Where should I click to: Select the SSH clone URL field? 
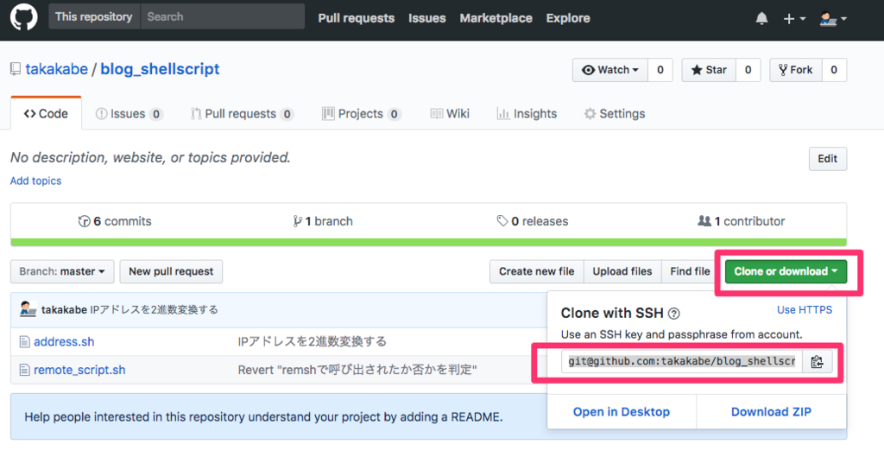[682, 362]
